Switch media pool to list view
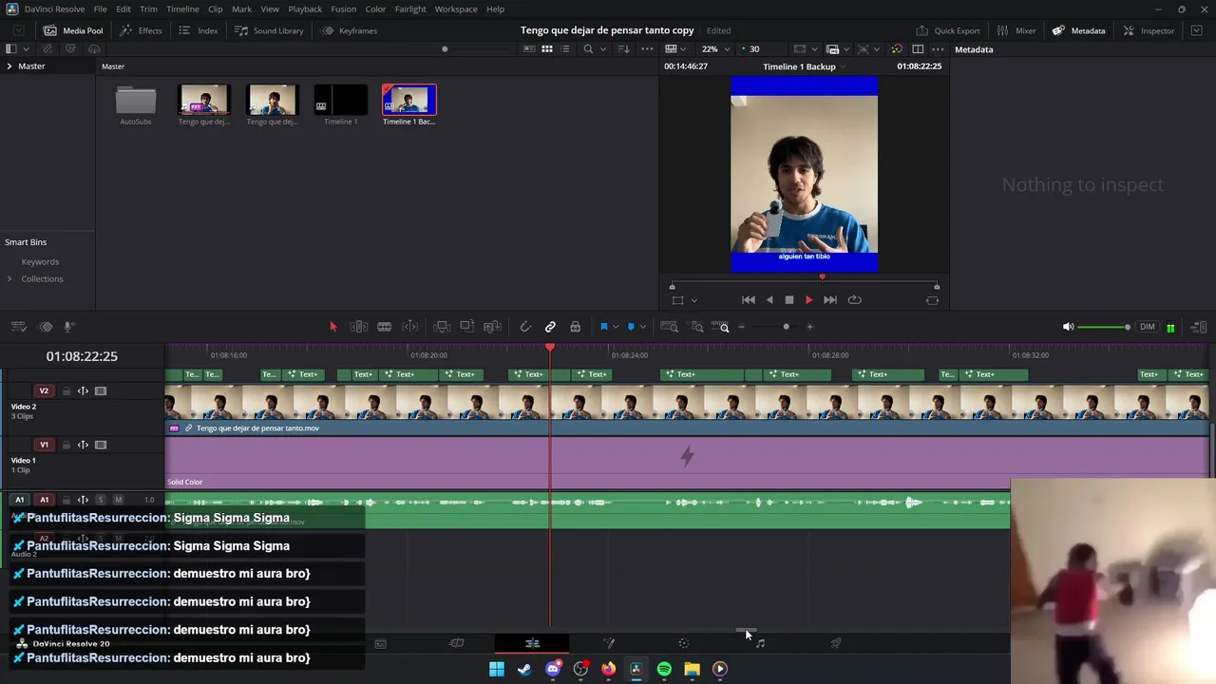 (565, 48)
